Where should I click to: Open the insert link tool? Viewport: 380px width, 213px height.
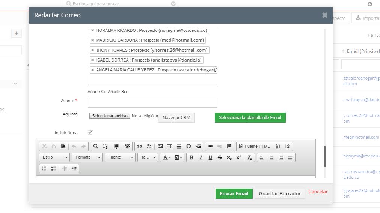click(210, 146)
